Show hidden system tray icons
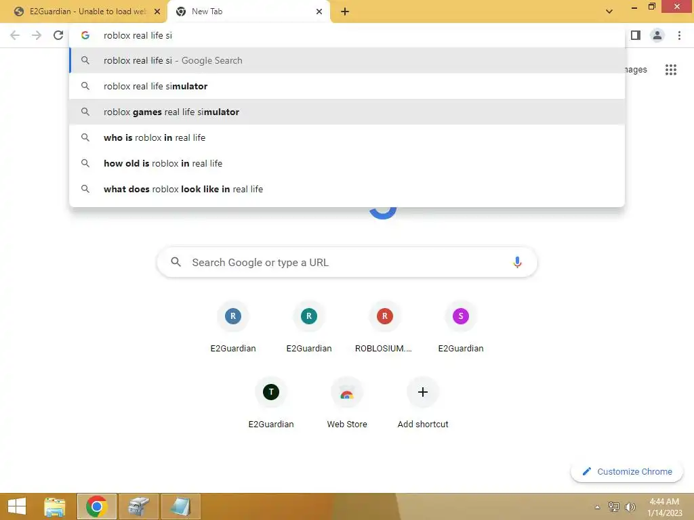694x520 pixels. click(x=597, y=507)
